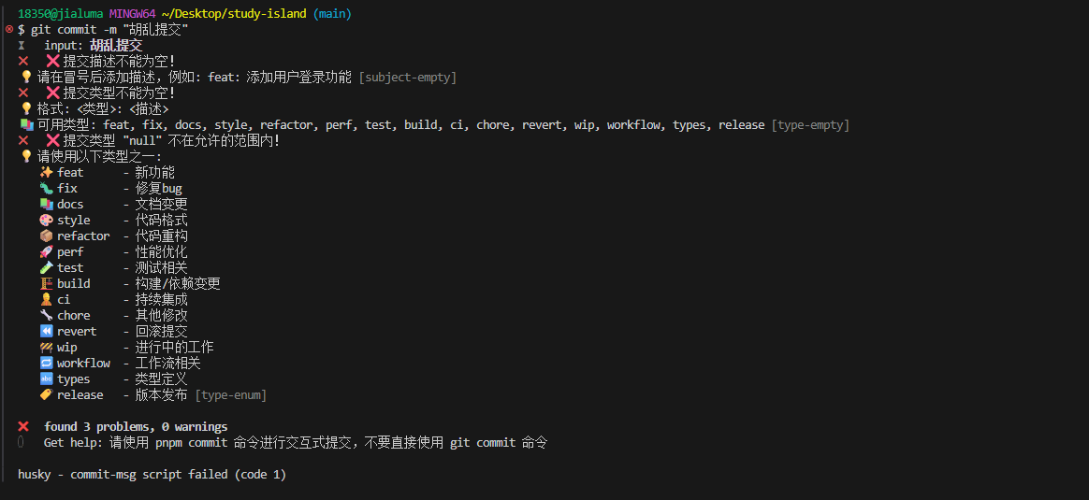The image size is (1089, 500).
Task: Click the construction barrier icon next to wip
Action: (x=47, y=347)
